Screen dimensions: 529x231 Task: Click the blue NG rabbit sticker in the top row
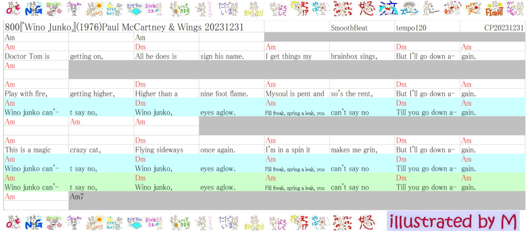pos(34,9)
